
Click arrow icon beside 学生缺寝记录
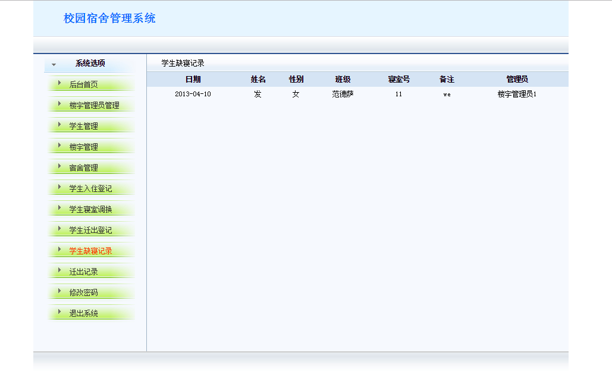point(59,249)
